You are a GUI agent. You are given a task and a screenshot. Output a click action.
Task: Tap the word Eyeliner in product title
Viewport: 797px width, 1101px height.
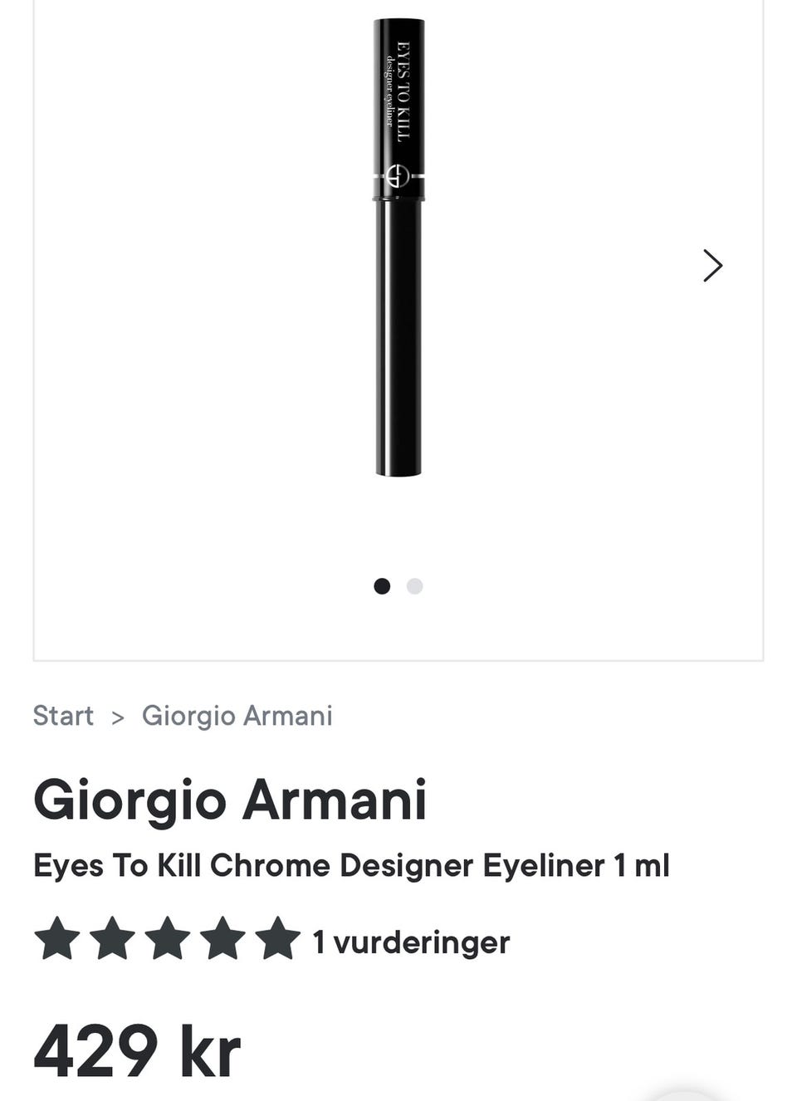pos(544,866)
